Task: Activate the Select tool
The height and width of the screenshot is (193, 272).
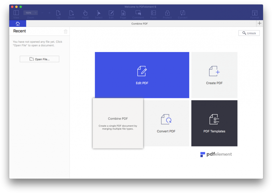Action: pyautogui.click(x=99, y=13)
